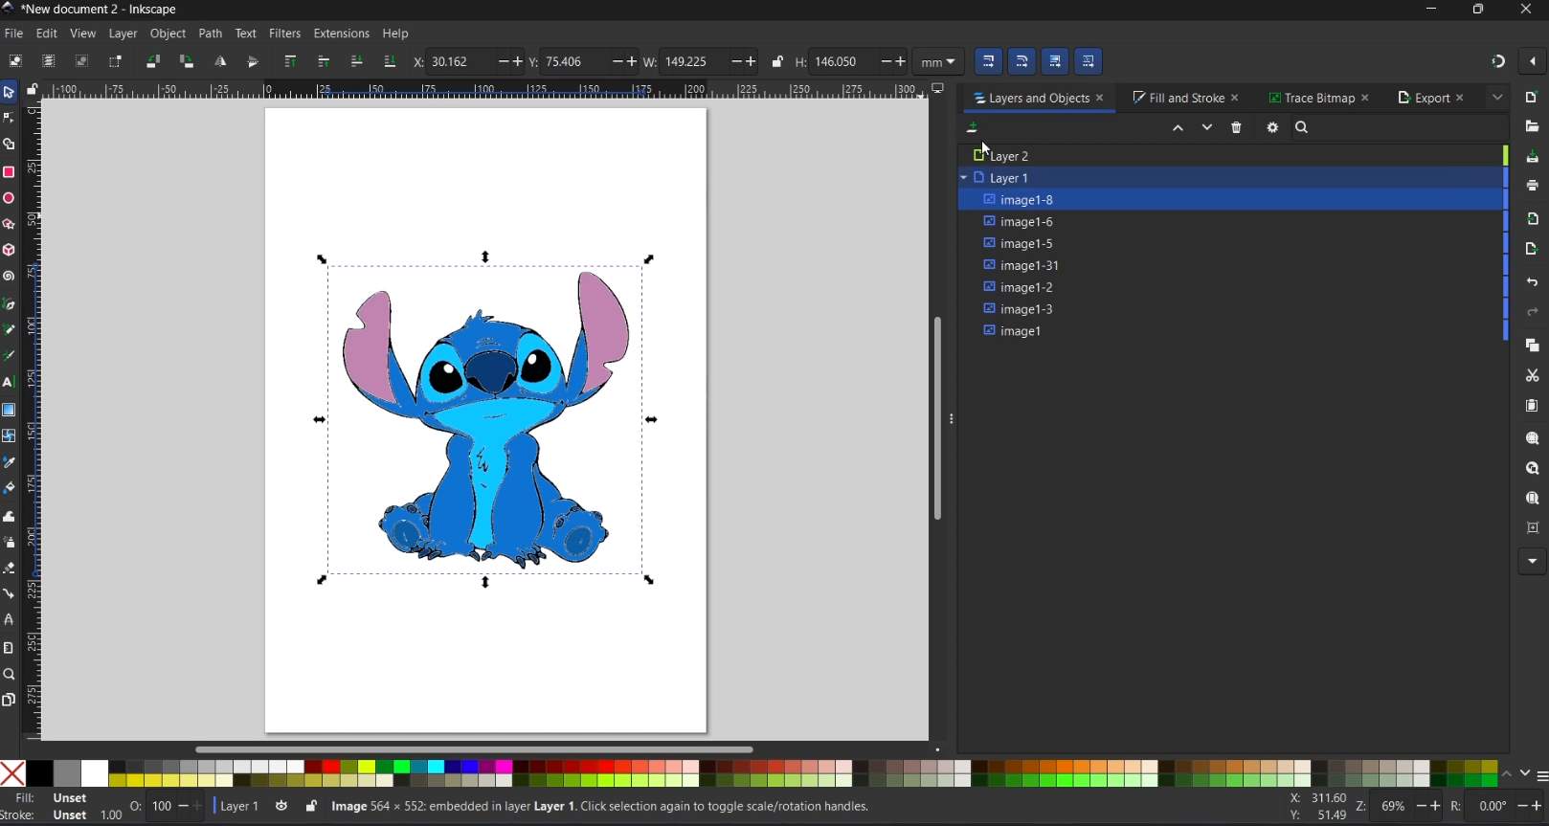Select the Rectangle tool

(x=9, y=172)
